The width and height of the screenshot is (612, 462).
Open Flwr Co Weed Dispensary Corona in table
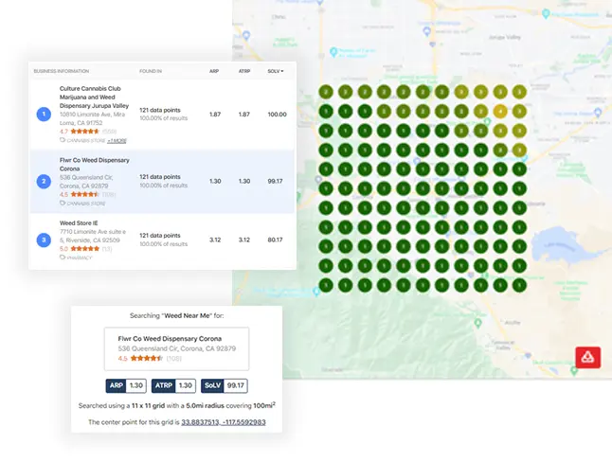click(95, 165)
